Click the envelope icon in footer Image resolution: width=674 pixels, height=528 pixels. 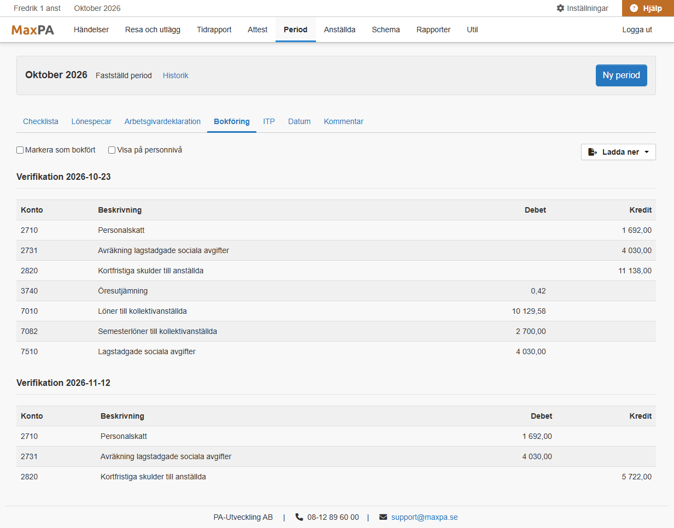tap(383, 517)
